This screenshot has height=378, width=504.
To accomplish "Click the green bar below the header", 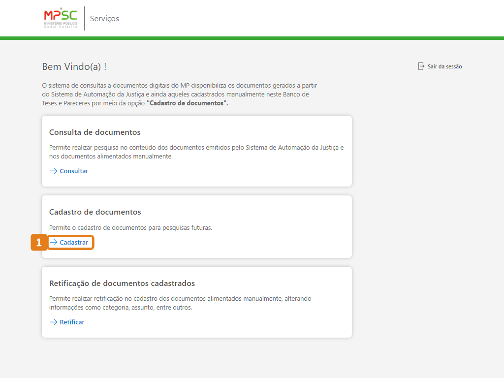I will [x=252, y=38].
